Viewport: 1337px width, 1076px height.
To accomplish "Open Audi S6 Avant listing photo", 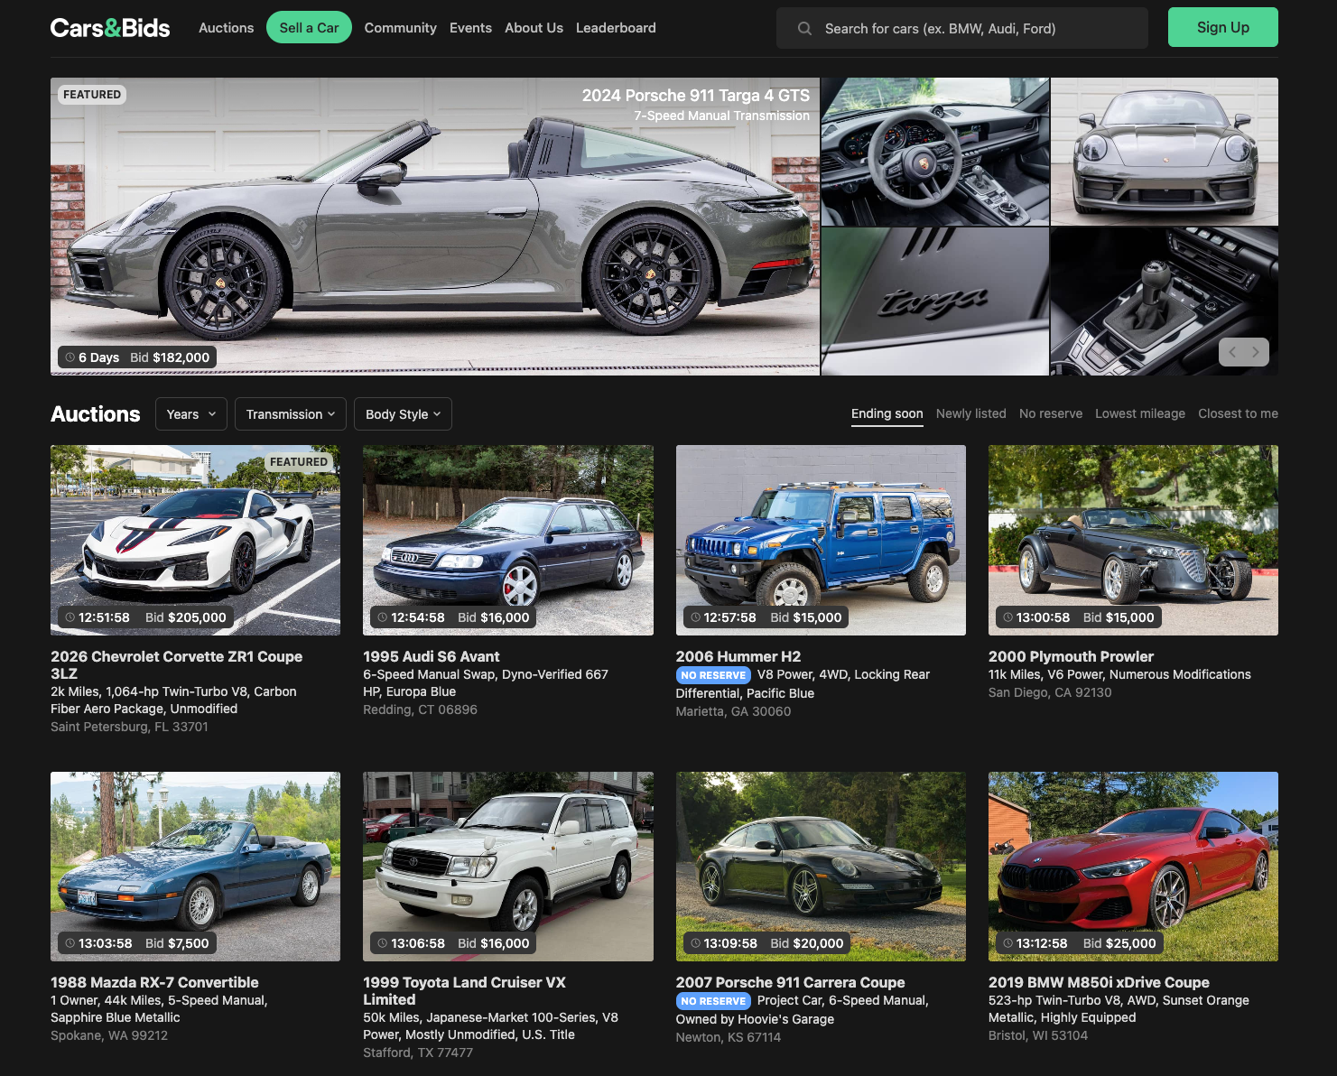I will 508,540.
